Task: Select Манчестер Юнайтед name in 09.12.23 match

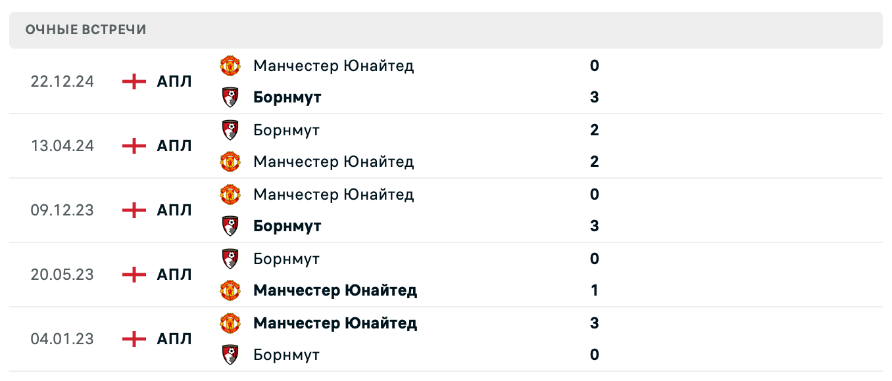Action: pyautogui.click(x=334, y=194)
